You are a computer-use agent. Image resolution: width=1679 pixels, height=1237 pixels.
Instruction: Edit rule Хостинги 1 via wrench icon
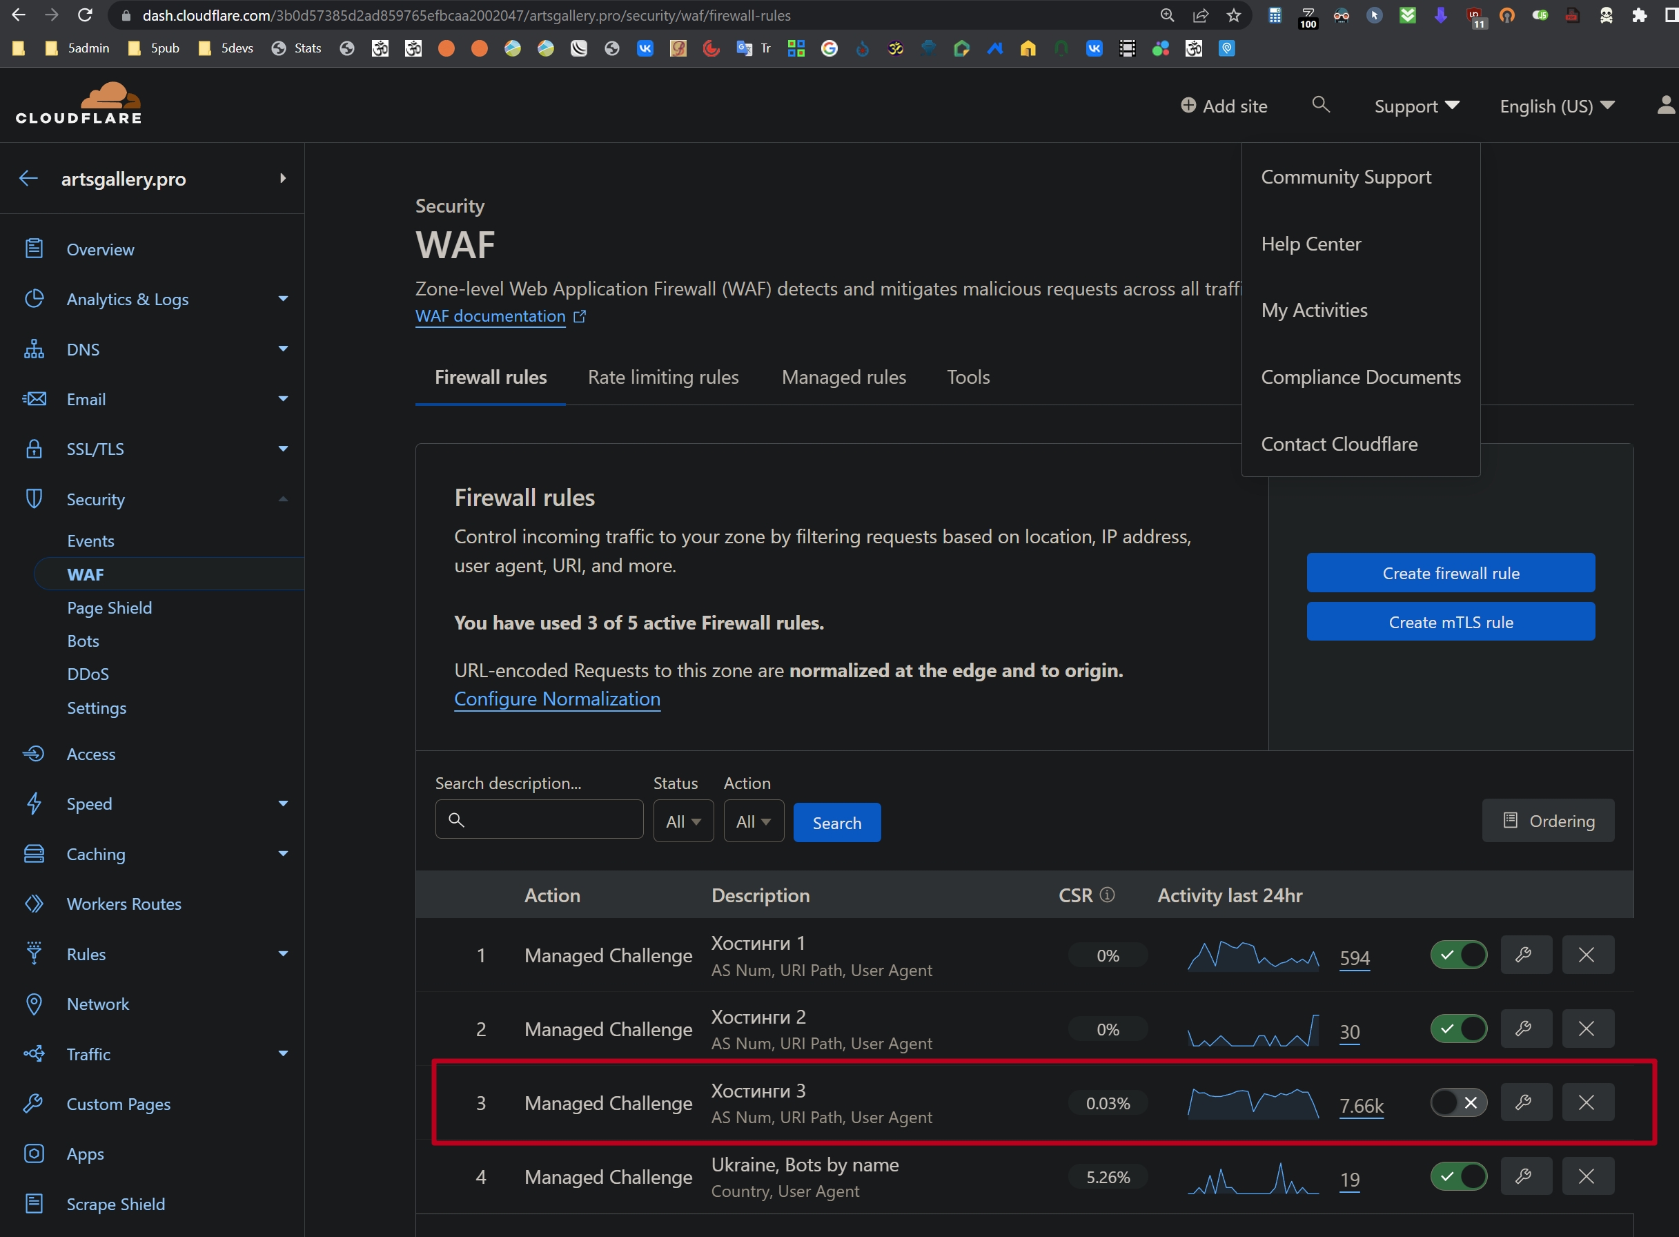(1526, 955)
